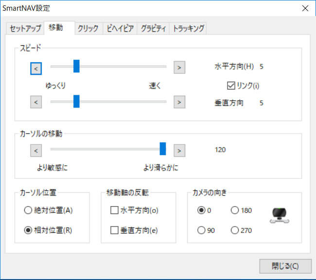Switch to the セットアップ tab
Viewport: 316px width, 280px height.
25,28
